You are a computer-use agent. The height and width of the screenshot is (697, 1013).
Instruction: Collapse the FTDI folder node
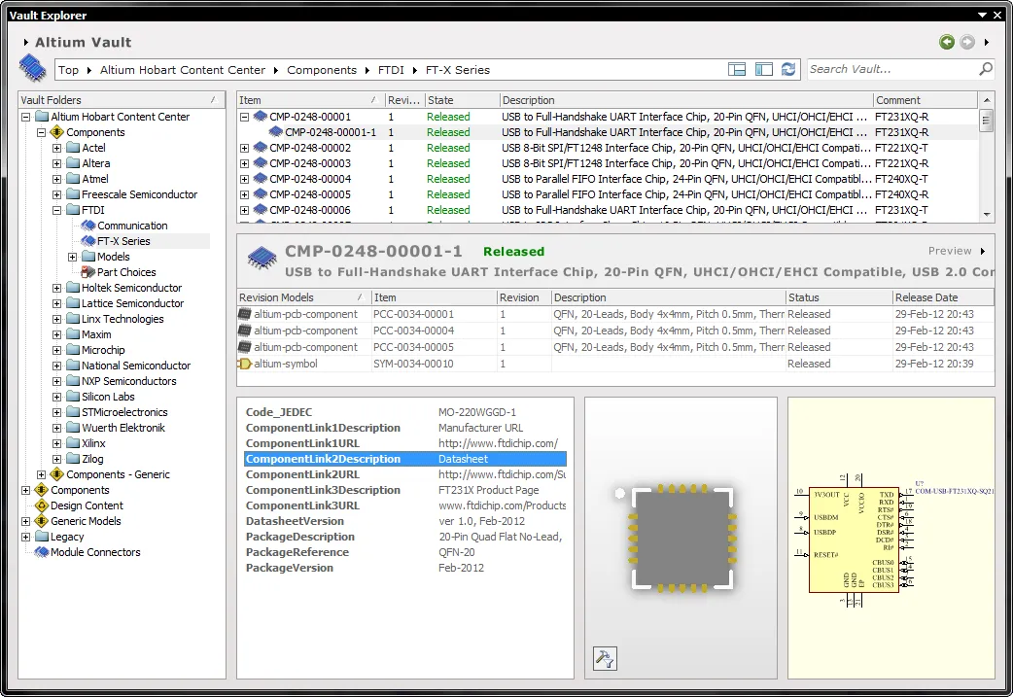click(57, 210)
